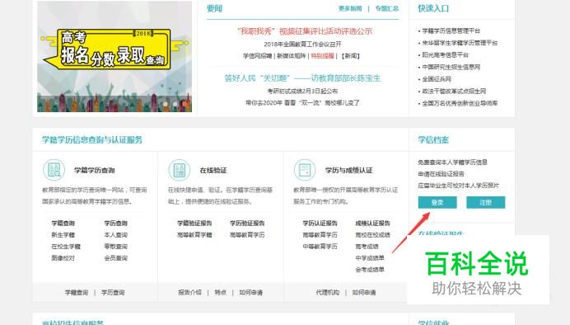Screen dimensions: 570x325
Task: Click the 中等教育学历 link
Action: [x=320, y=247]
